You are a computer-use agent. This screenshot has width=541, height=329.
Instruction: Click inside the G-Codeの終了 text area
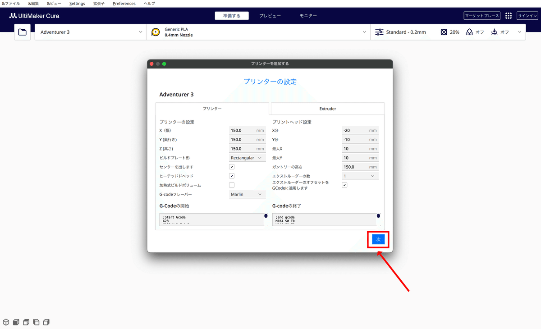[x=324, y=219]
